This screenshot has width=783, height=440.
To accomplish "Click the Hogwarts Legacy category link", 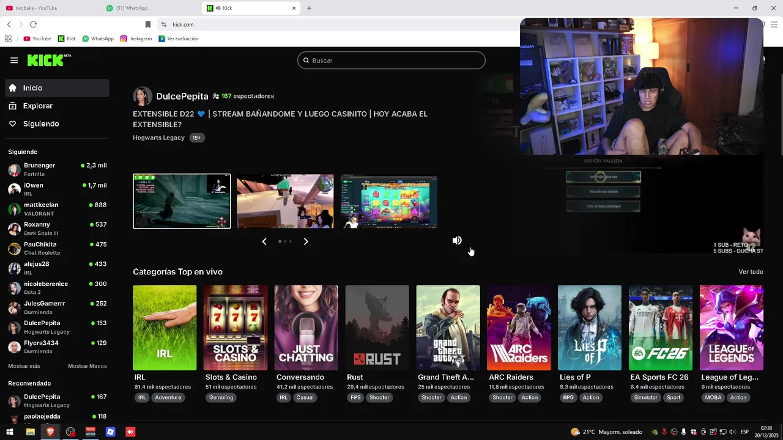I will coord(158,137).
